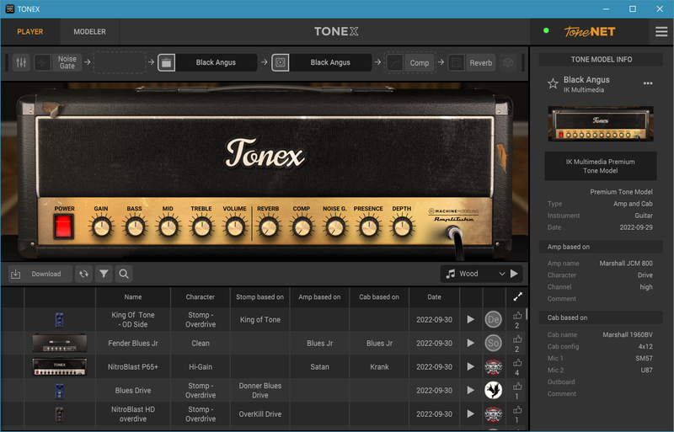Like the Fender Blues Jr model

tap(517, 339)
